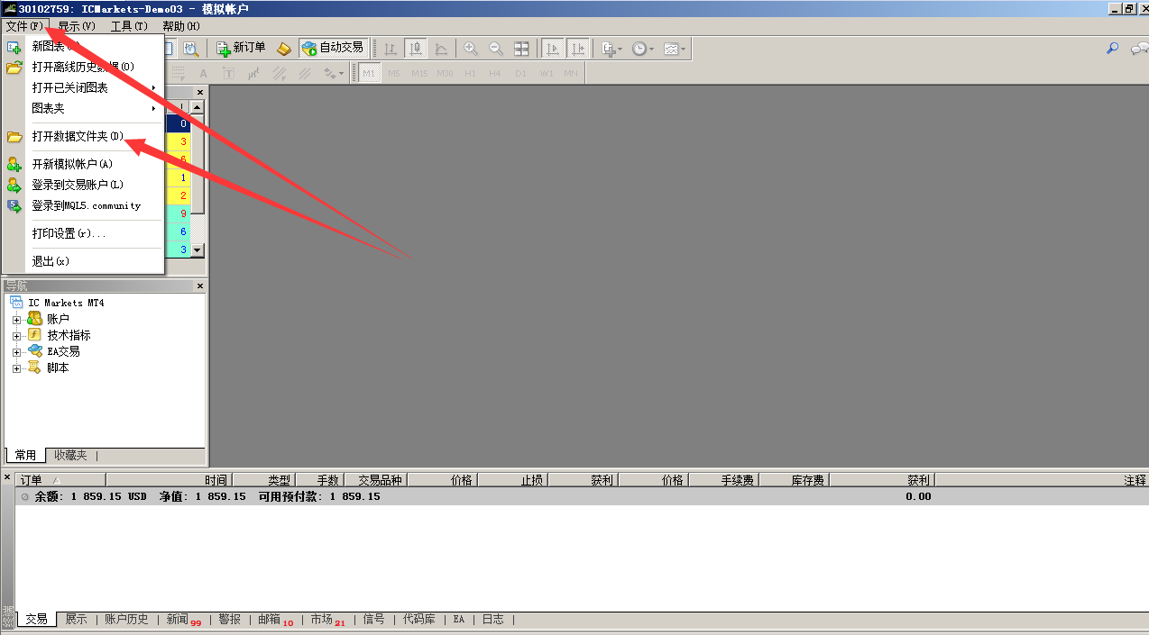Select the M1 timeframe button
The width and height of the screenshot is (1149, 635).
click(369, 73)
